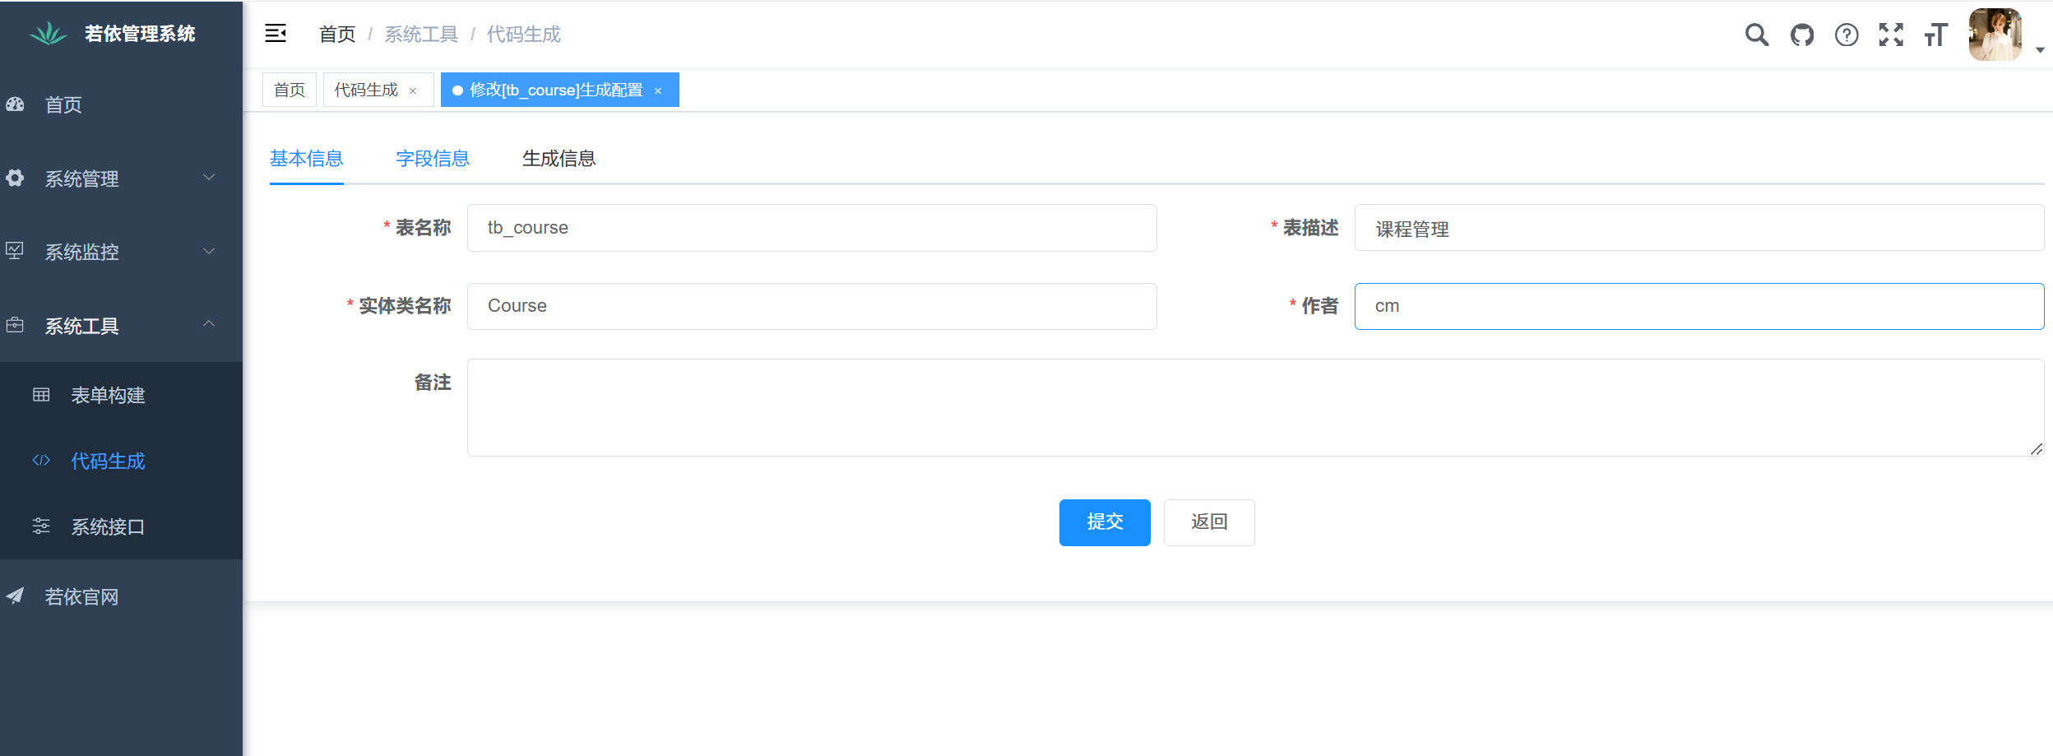Screen dimensions: 2053x756
Task: Select the 代码生成 code icon
Action: pyautogui.click(x=41, y=461)
